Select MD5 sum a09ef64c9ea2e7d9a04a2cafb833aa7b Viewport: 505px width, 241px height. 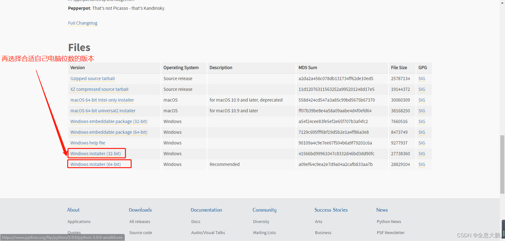point(336,164)
